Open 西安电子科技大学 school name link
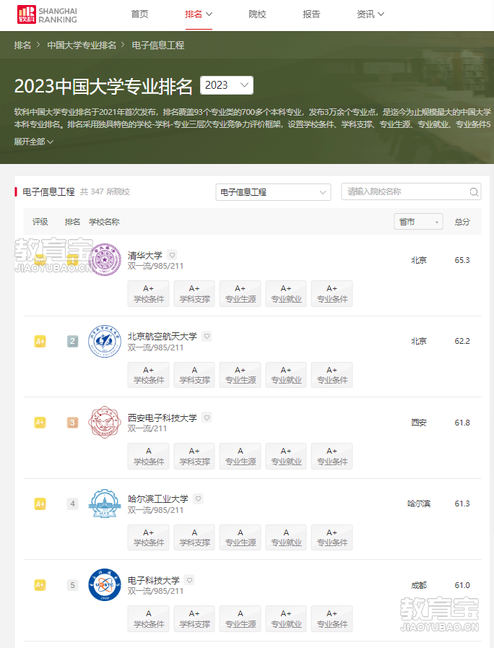This screenshot has height=648, width=494. (x=162, y=418)
